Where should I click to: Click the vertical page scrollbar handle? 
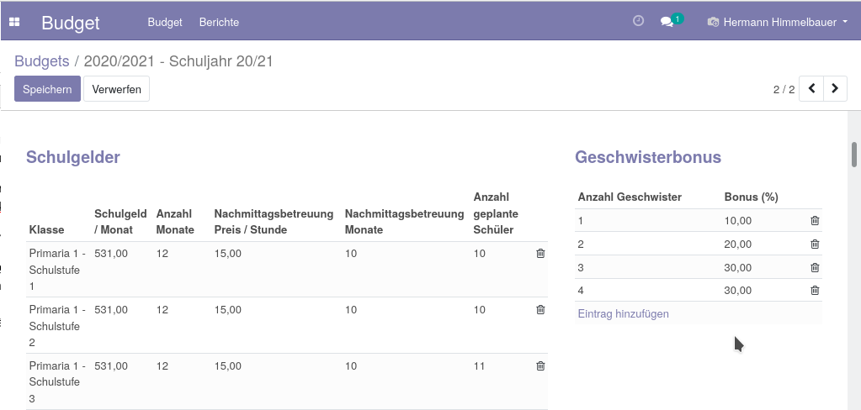click(x=854, y=155)
